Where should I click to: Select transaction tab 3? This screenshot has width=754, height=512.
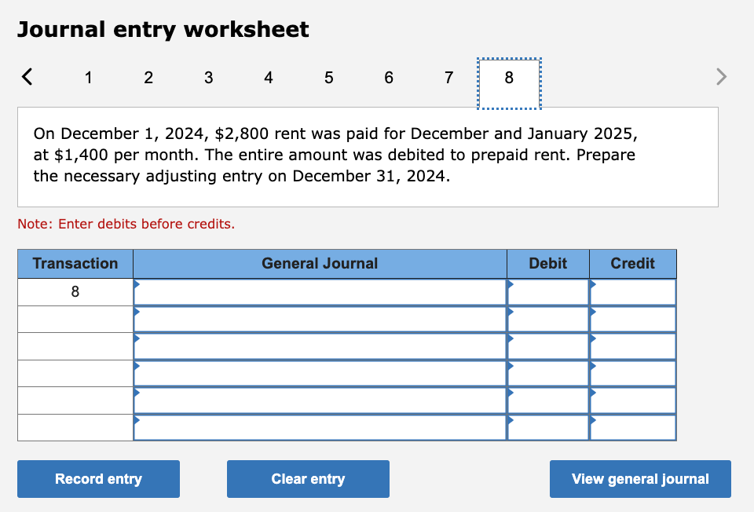pyautogui.click(x=208, y=78)
